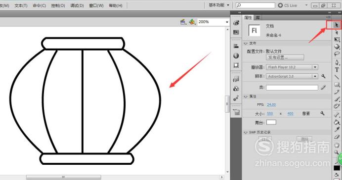Click the 日志 log button
The image size is (342, 180).
265,139
